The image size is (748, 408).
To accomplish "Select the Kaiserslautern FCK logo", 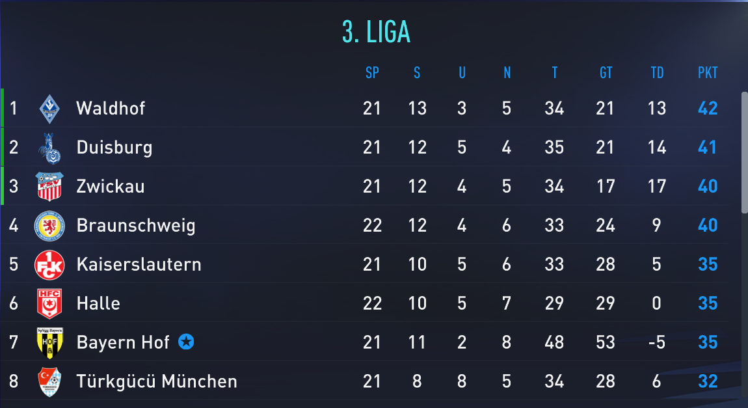I will click(49, 265).
